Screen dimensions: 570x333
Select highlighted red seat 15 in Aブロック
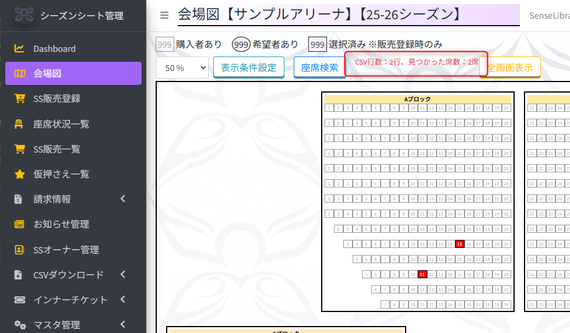(459, 244)
